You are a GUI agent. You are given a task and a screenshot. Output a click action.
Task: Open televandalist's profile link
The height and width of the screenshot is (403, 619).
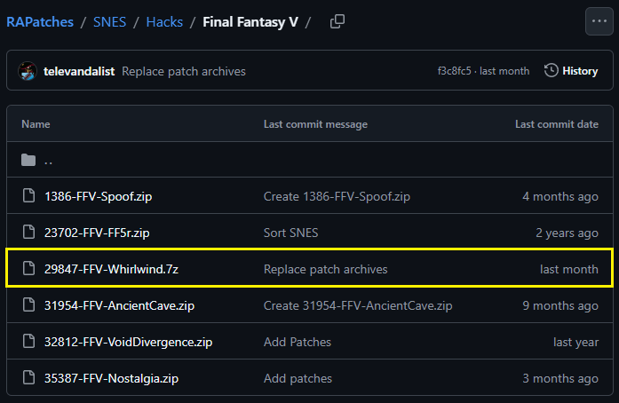(79, 71)
